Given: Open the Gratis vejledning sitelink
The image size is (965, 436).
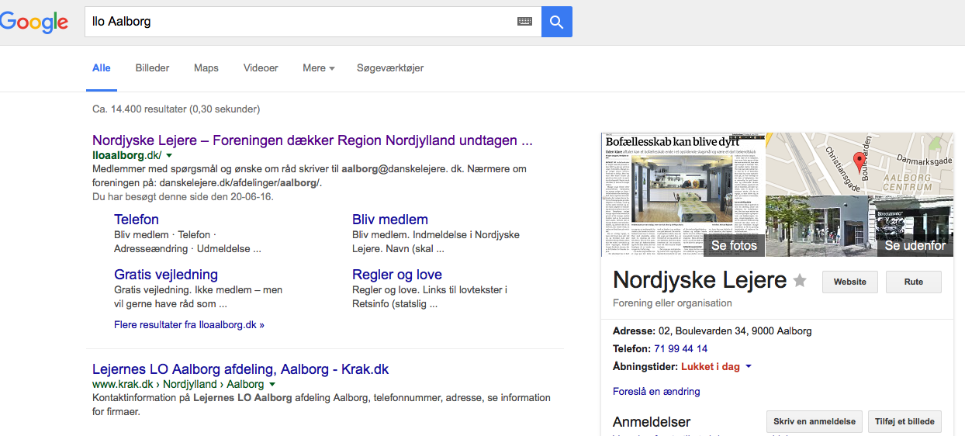Looking at the screenshot, I should click(166, 275).
